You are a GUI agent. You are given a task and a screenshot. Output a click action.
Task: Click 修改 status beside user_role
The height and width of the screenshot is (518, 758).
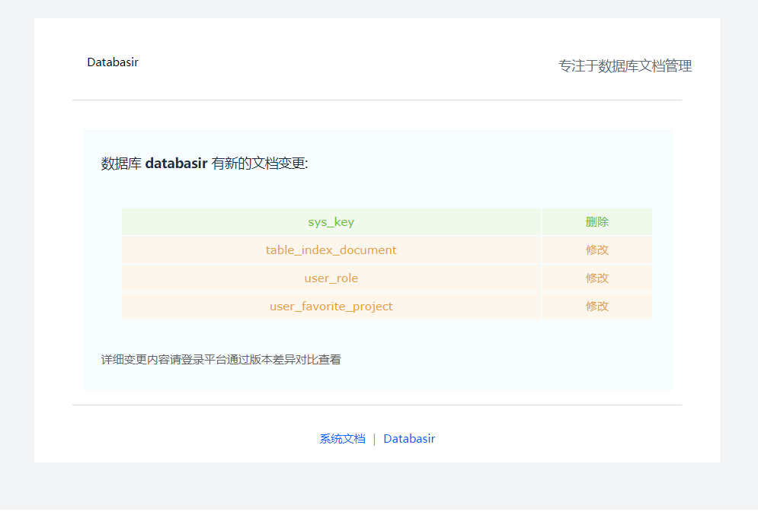pyautogui.click(x=596, y=278)
